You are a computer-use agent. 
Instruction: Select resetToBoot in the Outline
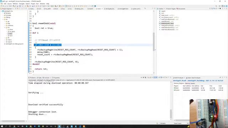coord(169,27)
